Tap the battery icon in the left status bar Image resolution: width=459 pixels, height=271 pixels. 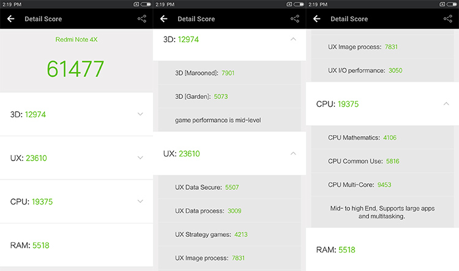[x=145, y=4]
